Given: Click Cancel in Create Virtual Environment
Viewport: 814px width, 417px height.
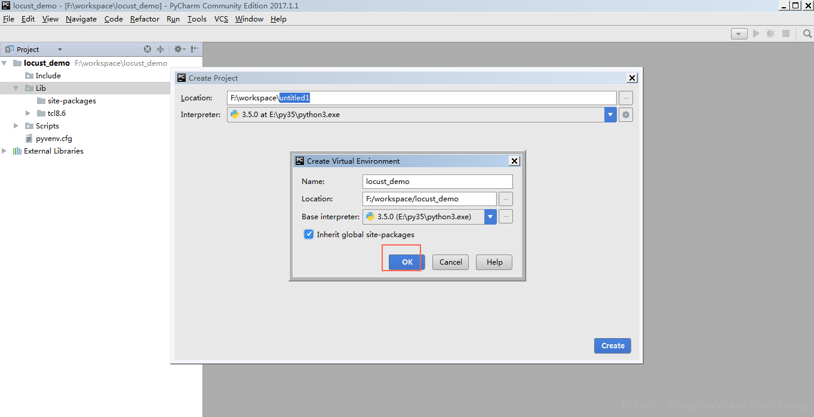Looking at the screenshot, I should pyautogui.click(x=450, y=262).
